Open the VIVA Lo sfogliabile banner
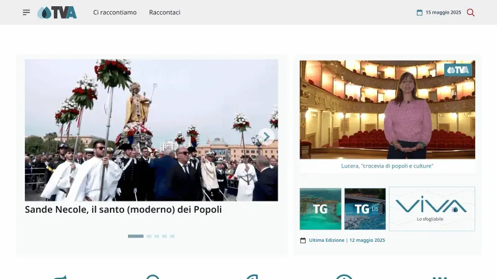This screenshot has width=497, height=279. (432, 209)
